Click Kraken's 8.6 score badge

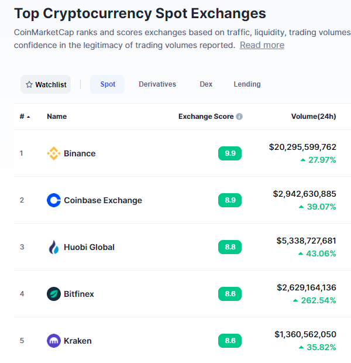(230, 341)
